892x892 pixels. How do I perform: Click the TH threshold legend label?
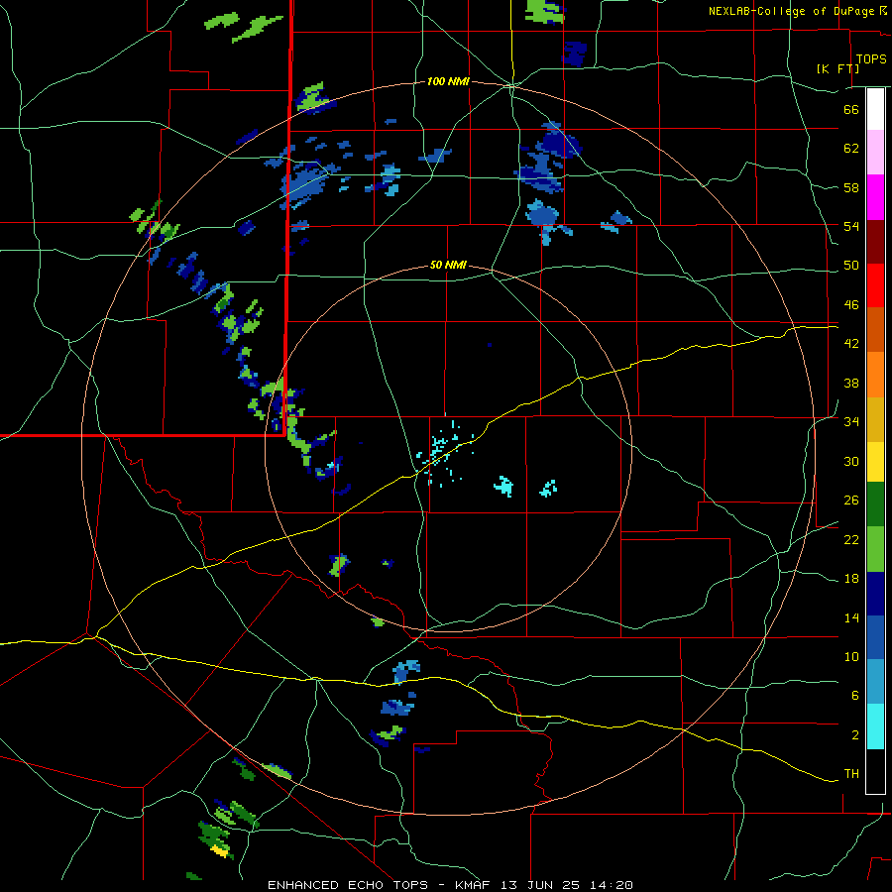tap(851, 773)
